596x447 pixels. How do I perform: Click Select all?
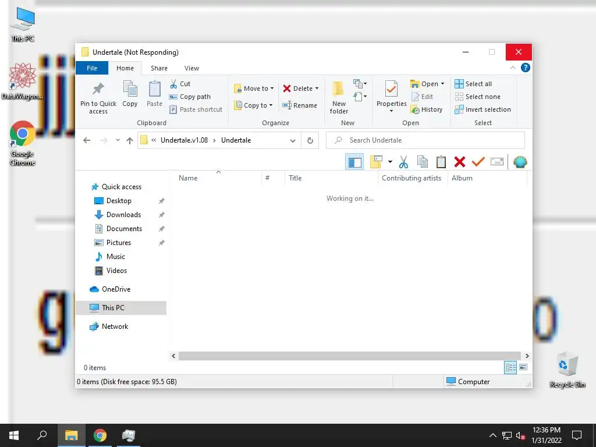pyautogui.click(x=473, y=84)
